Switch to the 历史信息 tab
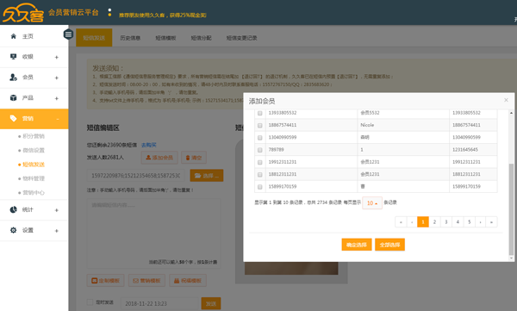This screenshot has width=517, height=311. pos(130,38)
